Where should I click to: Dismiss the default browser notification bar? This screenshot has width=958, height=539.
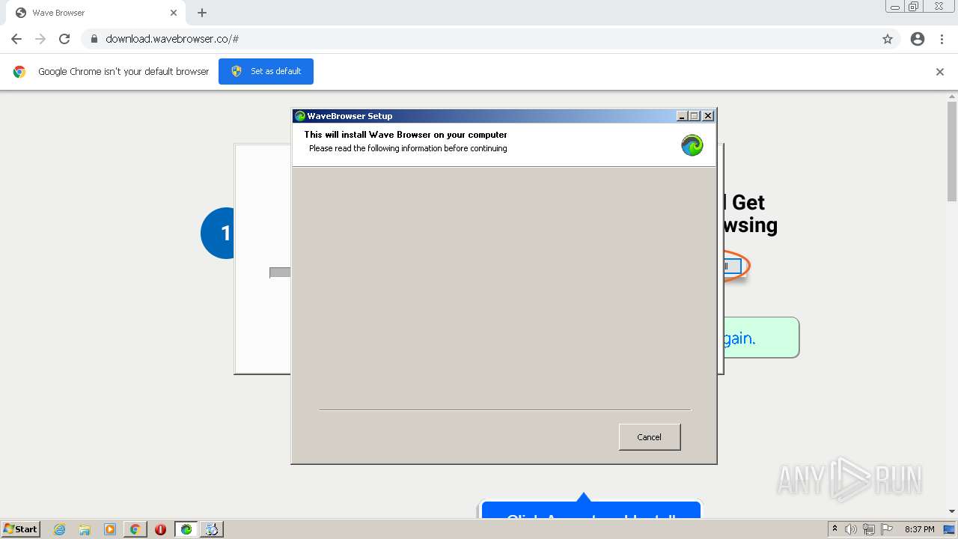[x=940, y=72]
